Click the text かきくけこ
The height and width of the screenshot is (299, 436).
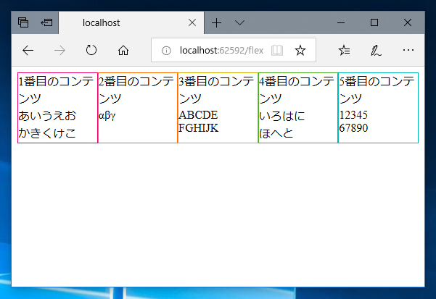(47, 133)
